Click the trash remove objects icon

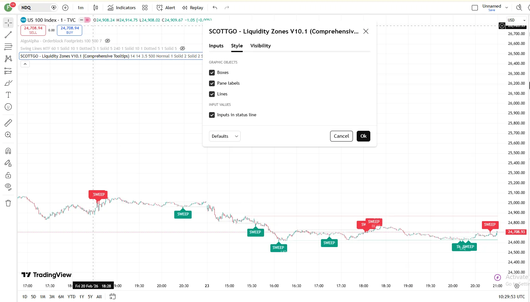[x=8, y=203]
